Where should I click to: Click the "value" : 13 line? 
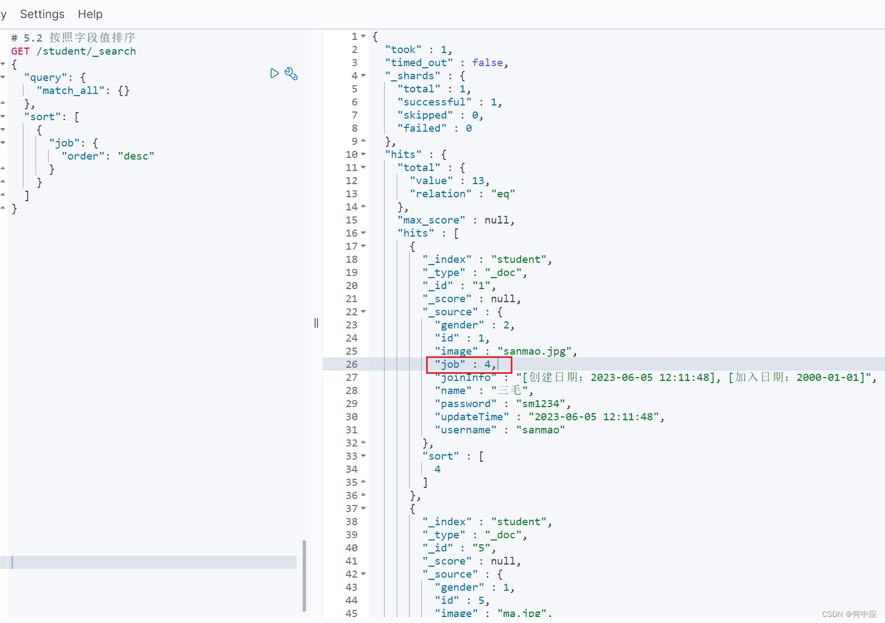coord(450,181)
